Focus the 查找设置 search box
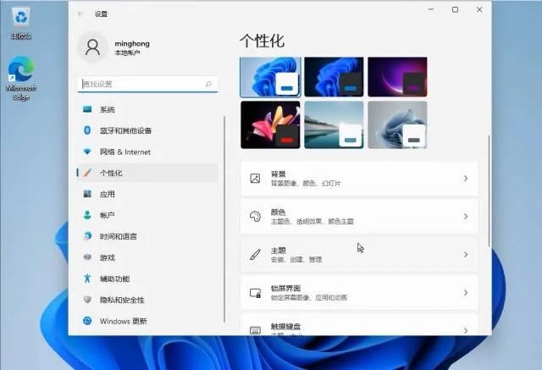Screen dimensions: 542x370 tap(148, 84)
